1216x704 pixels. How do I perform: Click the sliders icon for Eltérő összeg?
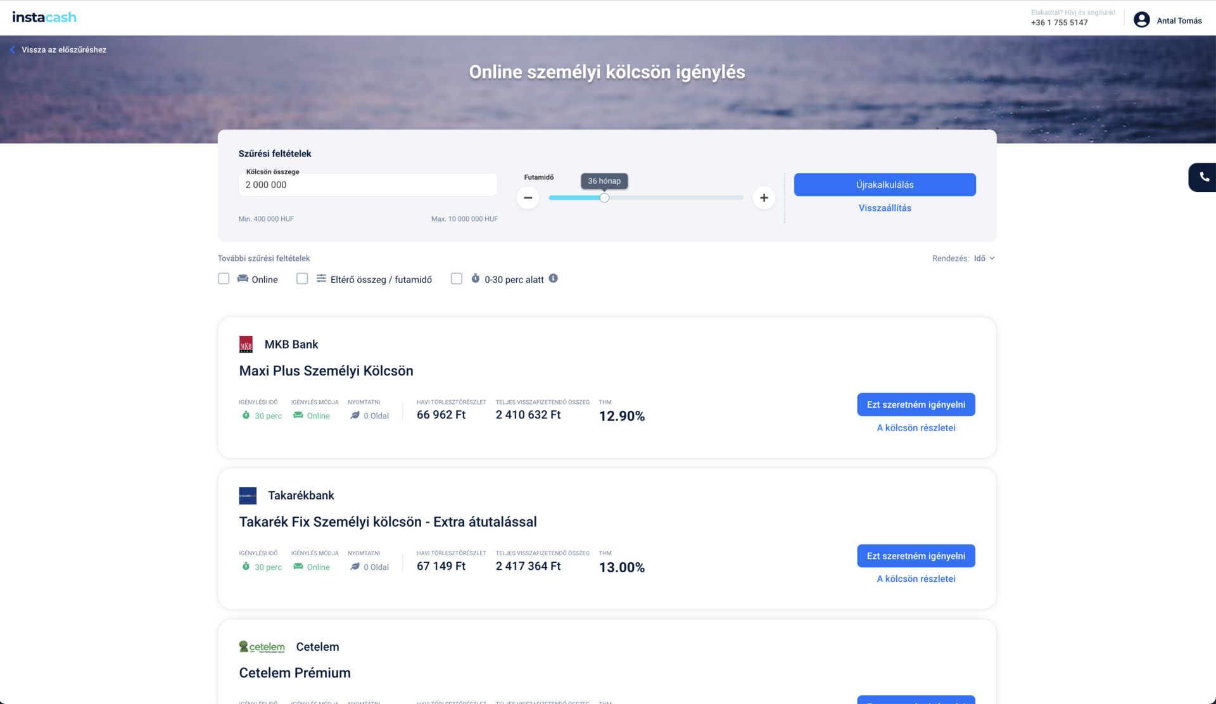coord(321,279)
